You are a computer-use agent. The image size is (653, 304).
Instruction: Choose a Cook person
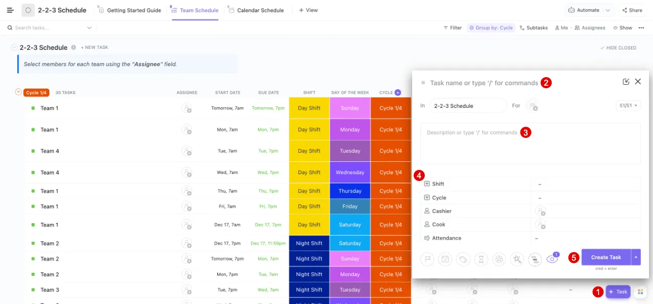tap(541, 224)
